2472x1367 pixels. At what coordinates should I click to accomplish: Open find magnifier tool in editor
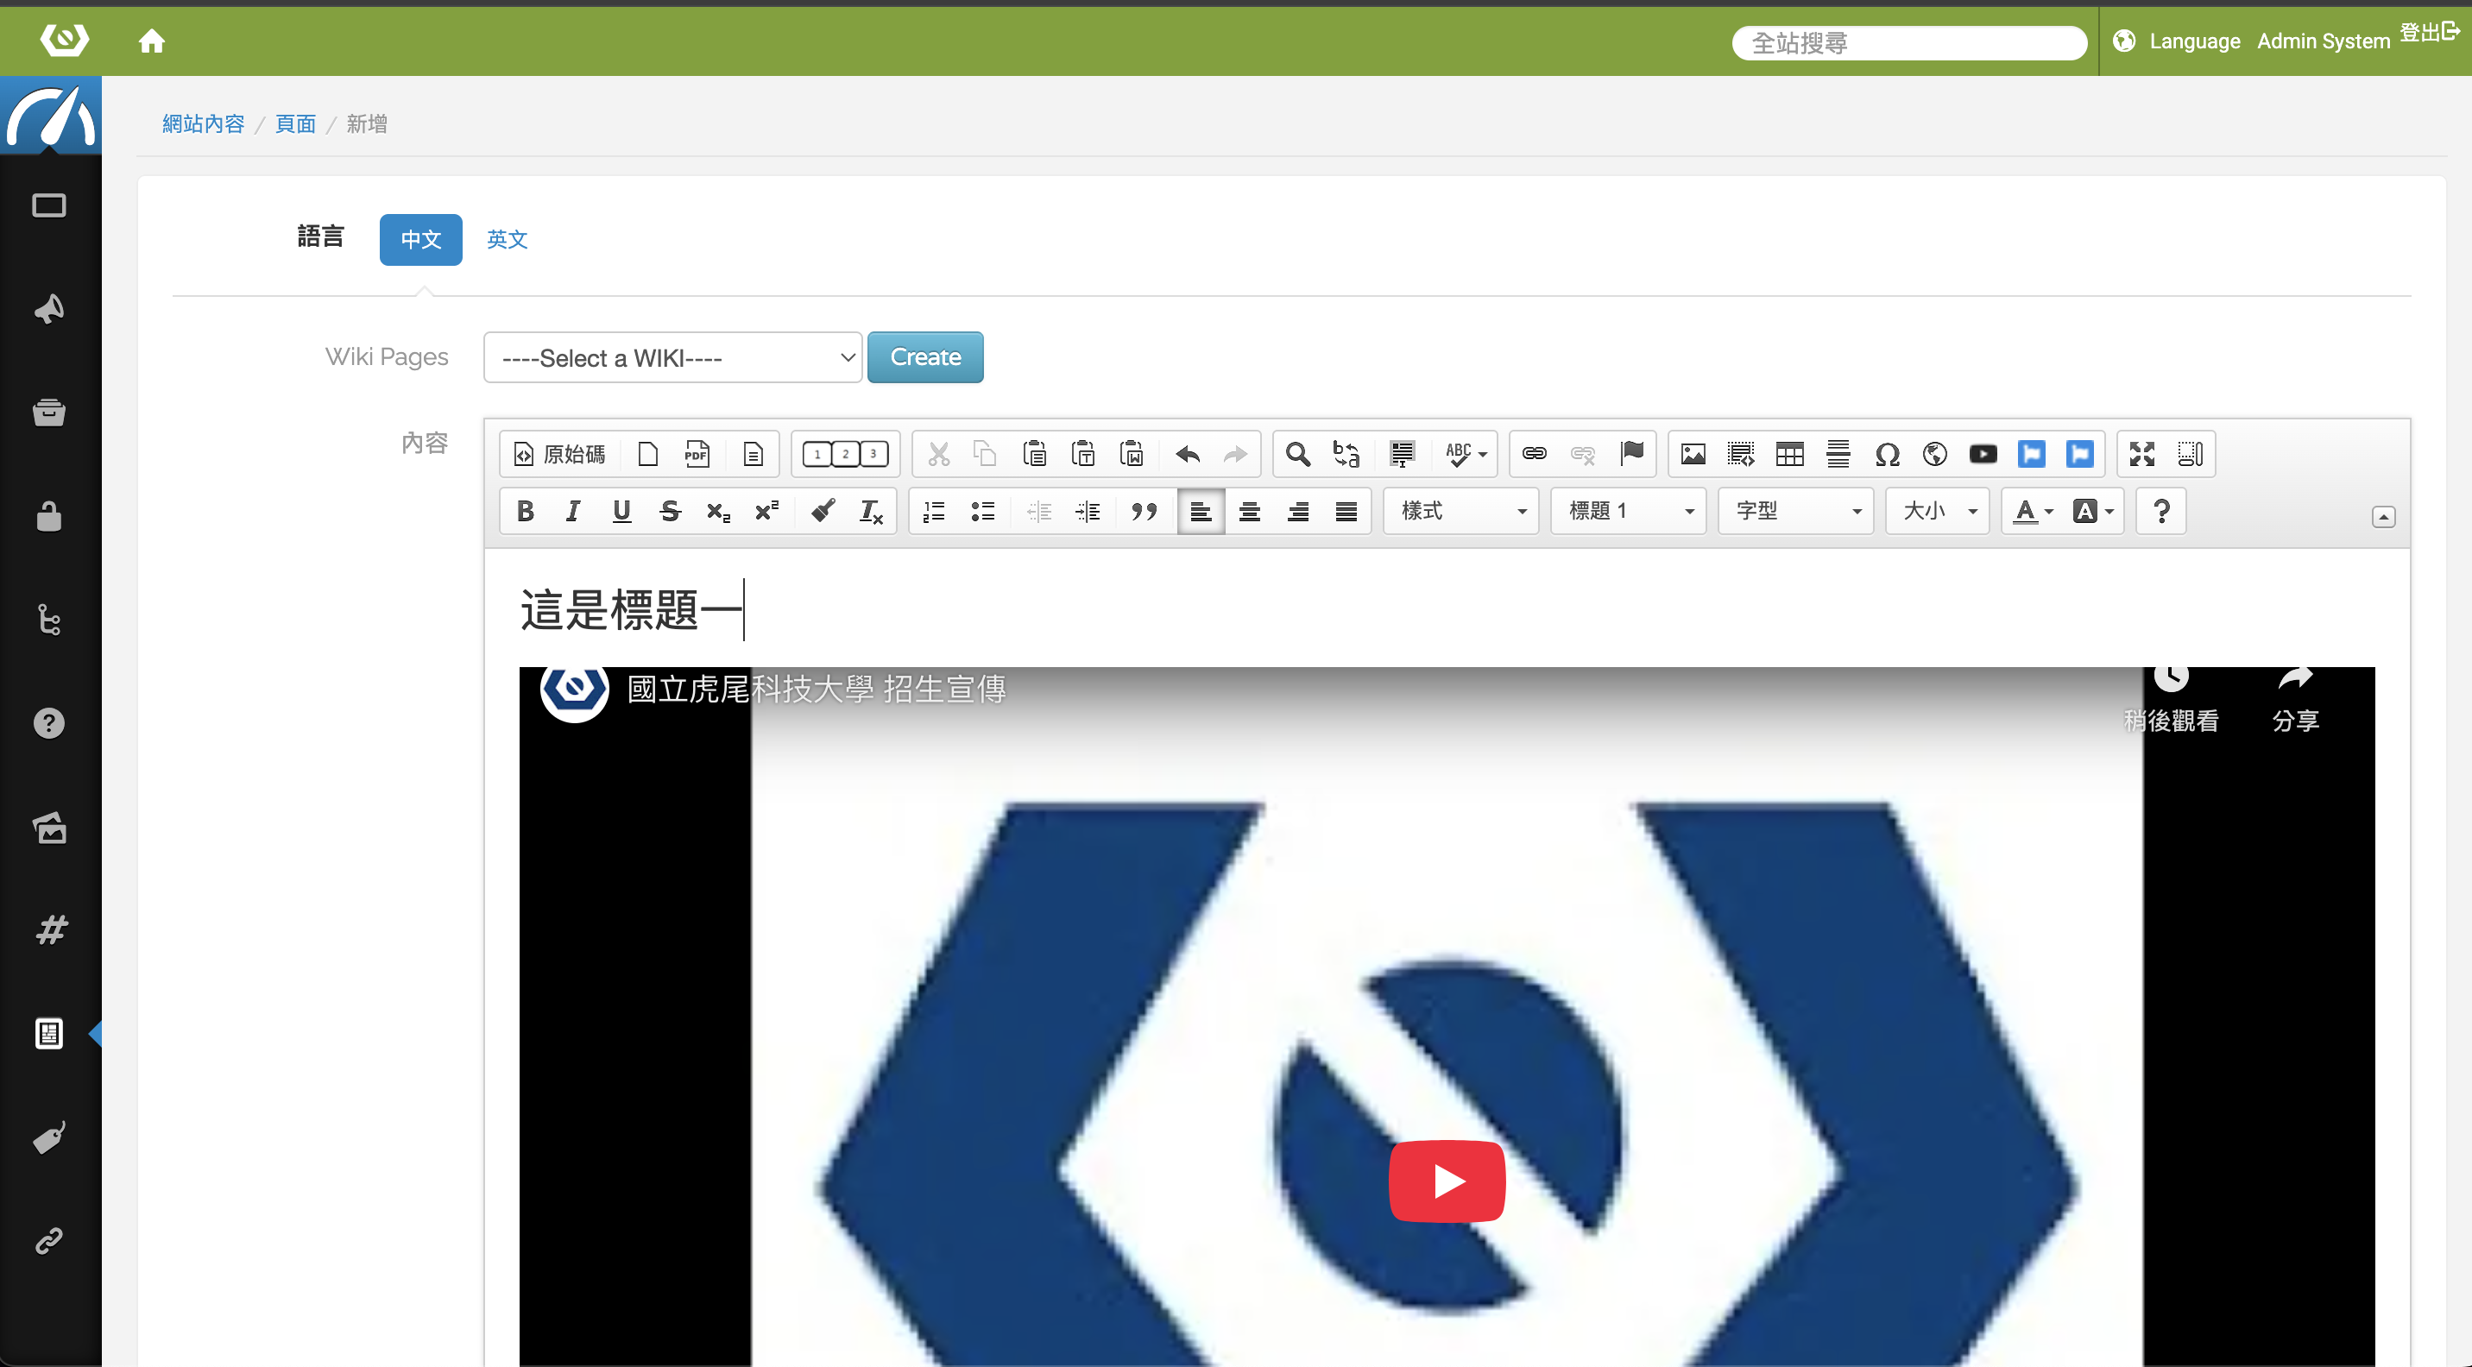(1297, 454)
